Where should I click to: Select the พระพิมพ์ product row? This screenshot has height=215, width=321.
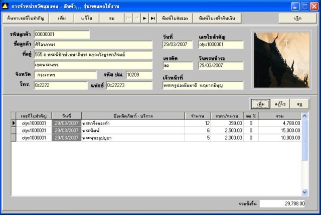coord(132,130)
